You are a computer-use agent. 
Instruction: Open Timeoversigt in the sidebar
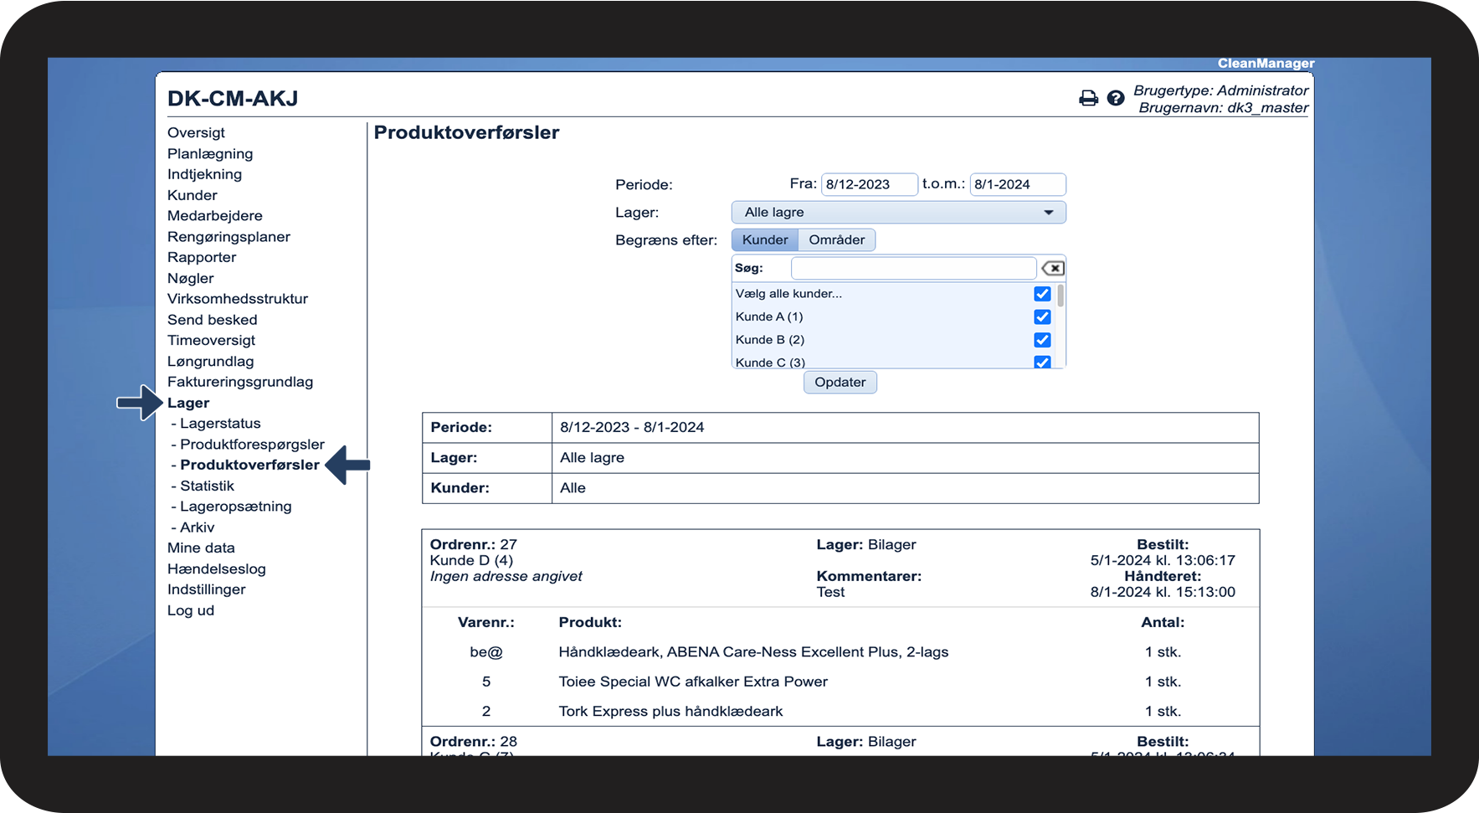[211, 341]
